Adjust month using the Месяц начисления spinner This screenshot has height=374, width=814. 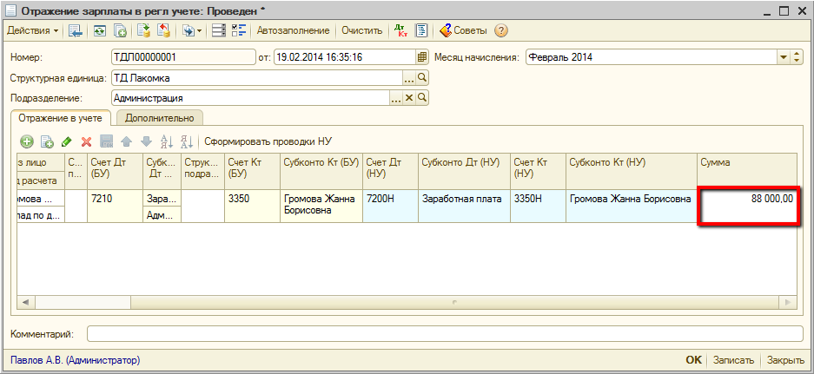(x=797, y=58)
